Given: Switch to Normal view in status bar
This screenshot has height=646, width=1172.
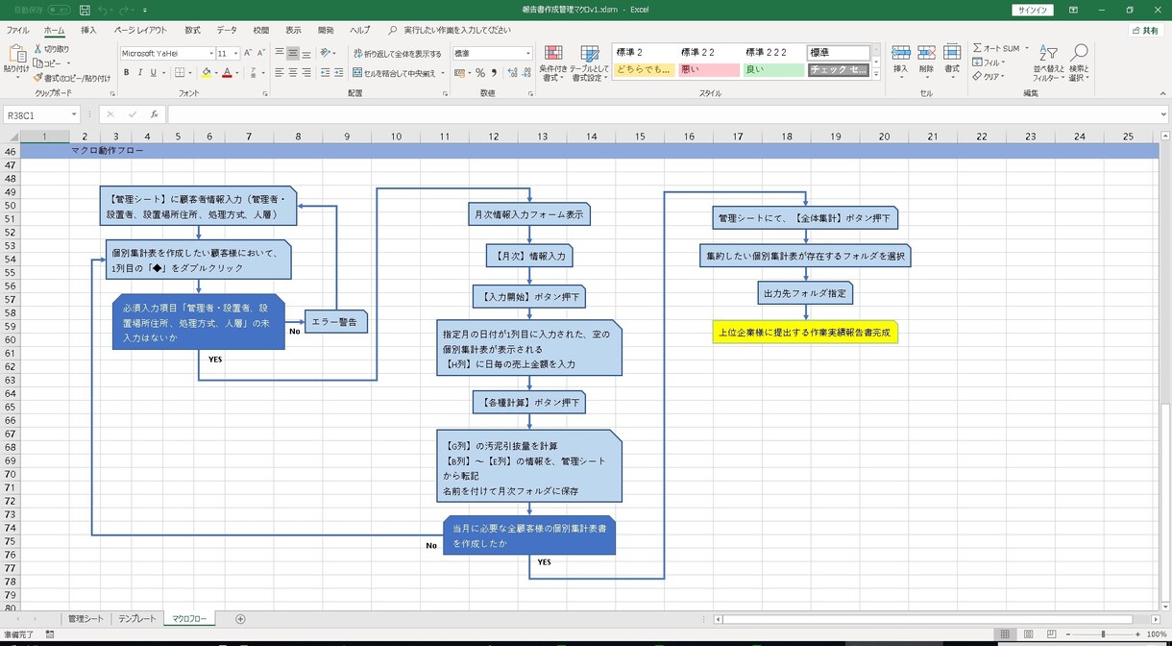Looking at the screenshot, I should pyautogui.click(x=1005, y=634).
